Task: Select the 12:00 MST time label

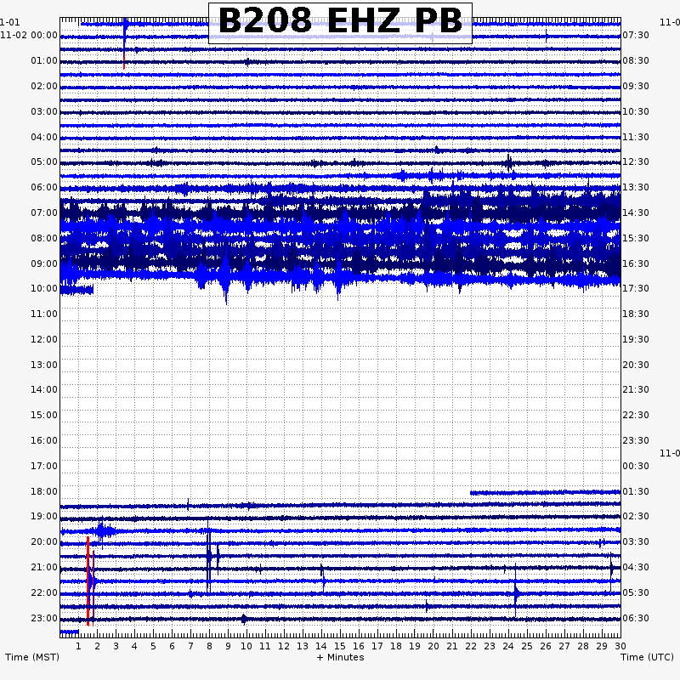Action: click(44, 339)
